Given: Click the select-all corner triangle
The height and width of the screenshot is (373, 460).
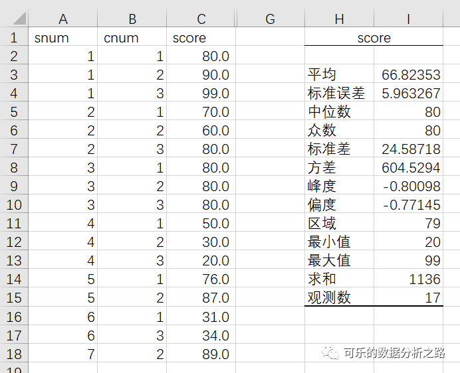Looking at the screenshot, I should coord(19,19).
